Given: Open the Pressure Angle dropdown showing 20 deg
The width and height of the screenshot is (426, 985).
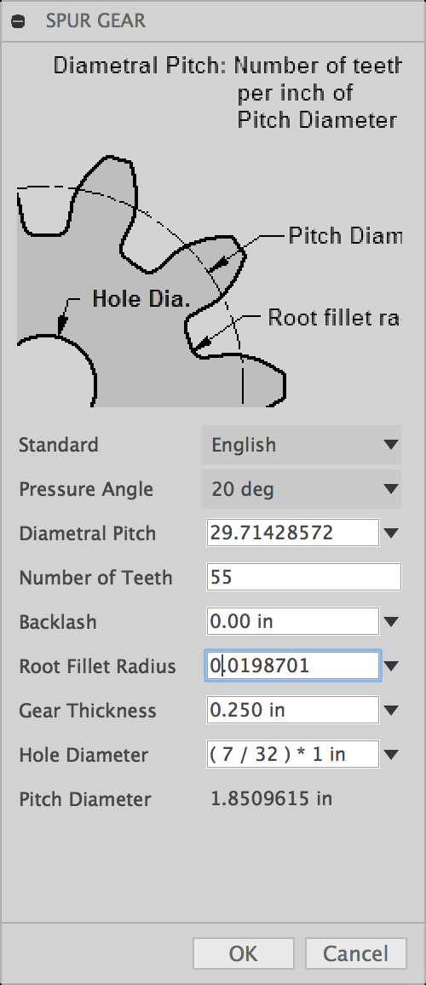Looking at the screenshot, I should click(x=301, y=489).
